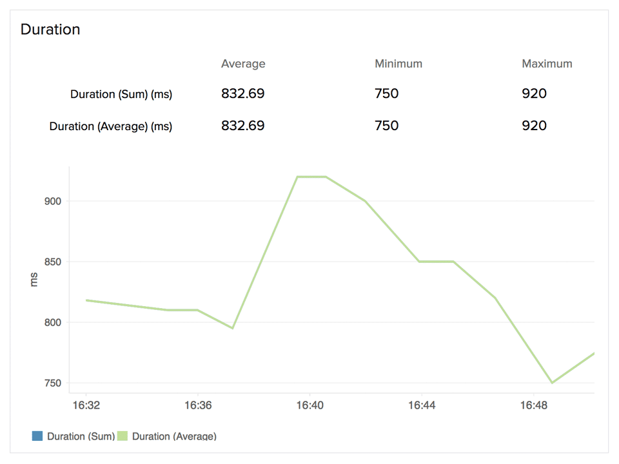Click the Duration (Average) (ms) row label
619x464 pixels.
coord(111,126)
